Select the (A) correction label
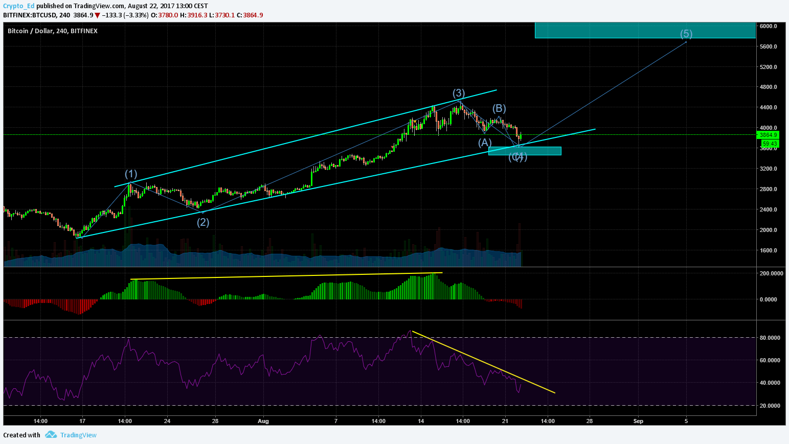The width and height of the screenshot is (789, 444). [485, 143]
